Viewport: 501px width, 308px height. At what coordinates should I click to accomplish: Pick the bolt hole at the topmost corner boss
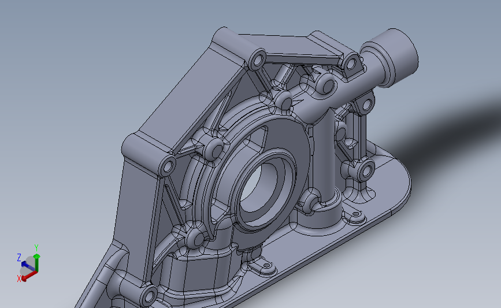point(258,60)
